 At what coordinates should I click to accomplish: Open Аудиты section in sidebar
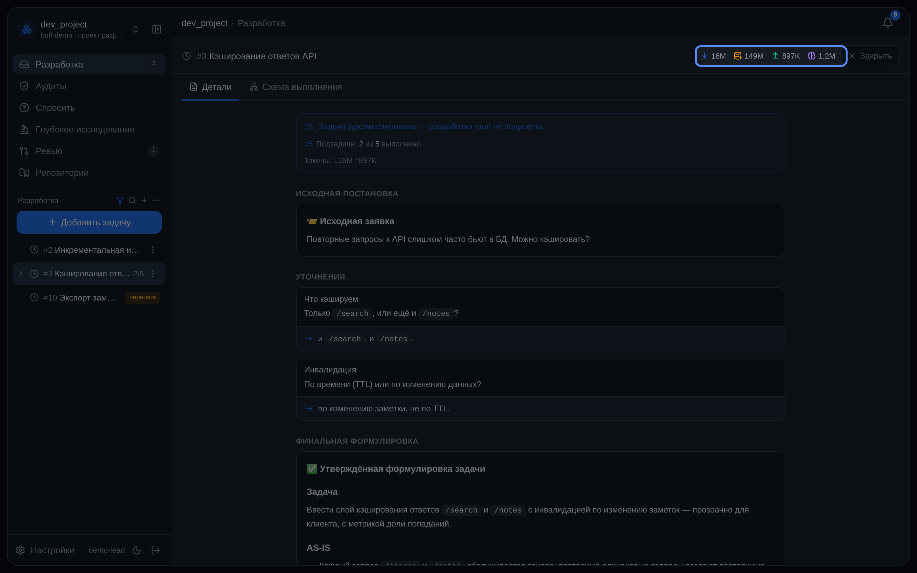pyautogui.click(x=89, y=86)
